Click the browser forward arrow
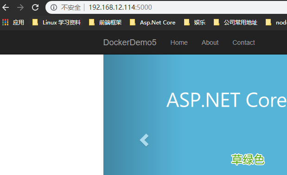This screenshot has height=175, width=287. click(20, 7)
